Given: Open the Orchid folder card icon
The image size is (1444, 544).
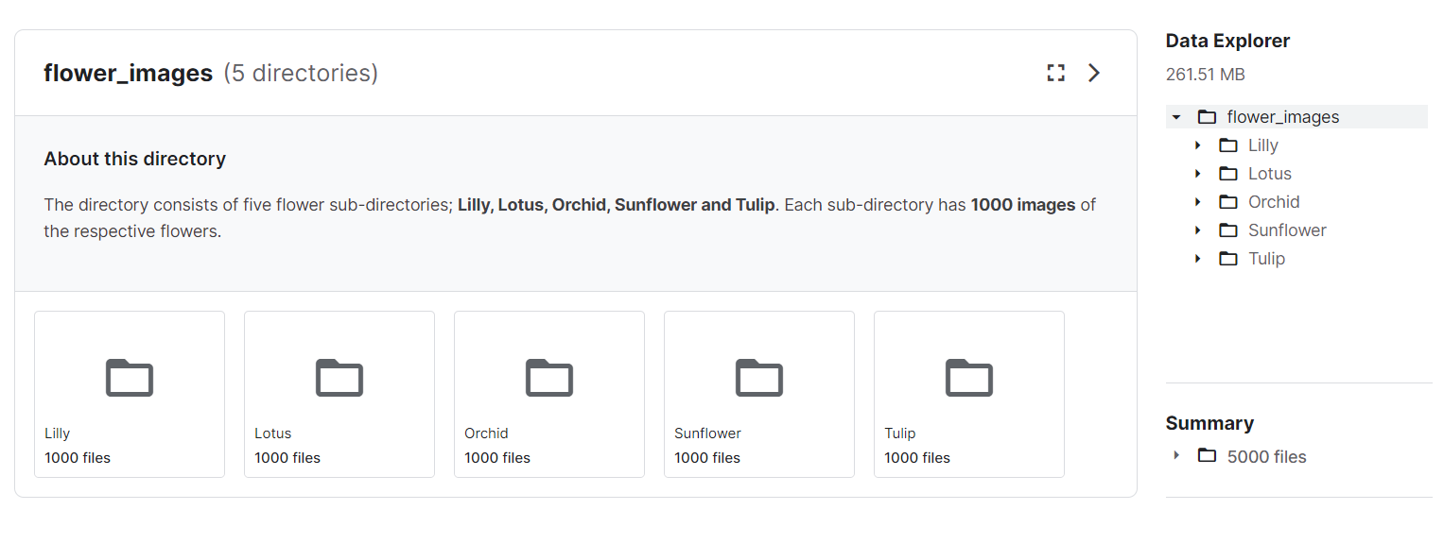Looking at the screenshot, I should coord(549,378).
